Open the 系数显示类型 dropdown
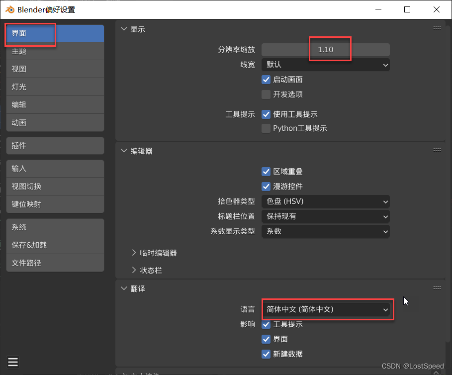 tap(326, 231)
